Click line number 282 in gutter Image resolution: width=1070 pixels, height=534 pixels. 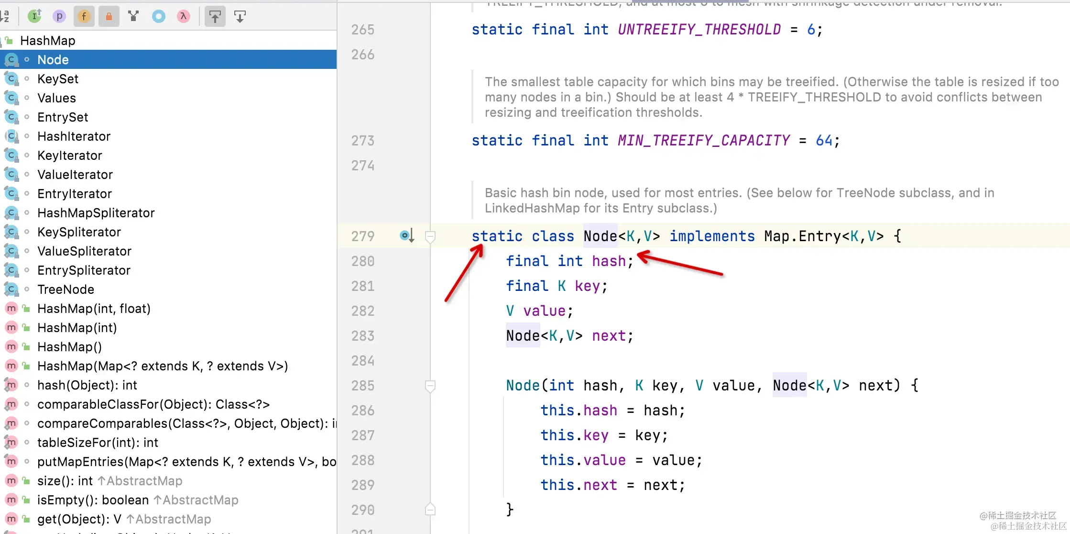362,311
